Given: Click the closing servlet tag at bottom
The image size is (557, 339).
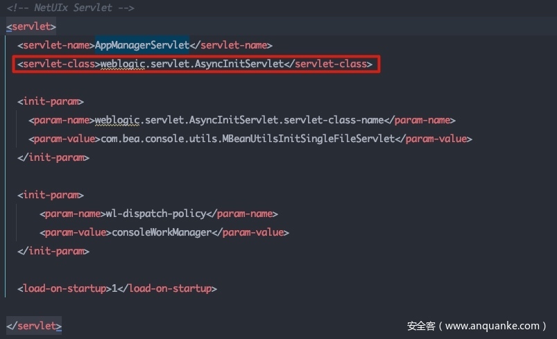Looking at the screenshot, I should [x=34, y=325].
